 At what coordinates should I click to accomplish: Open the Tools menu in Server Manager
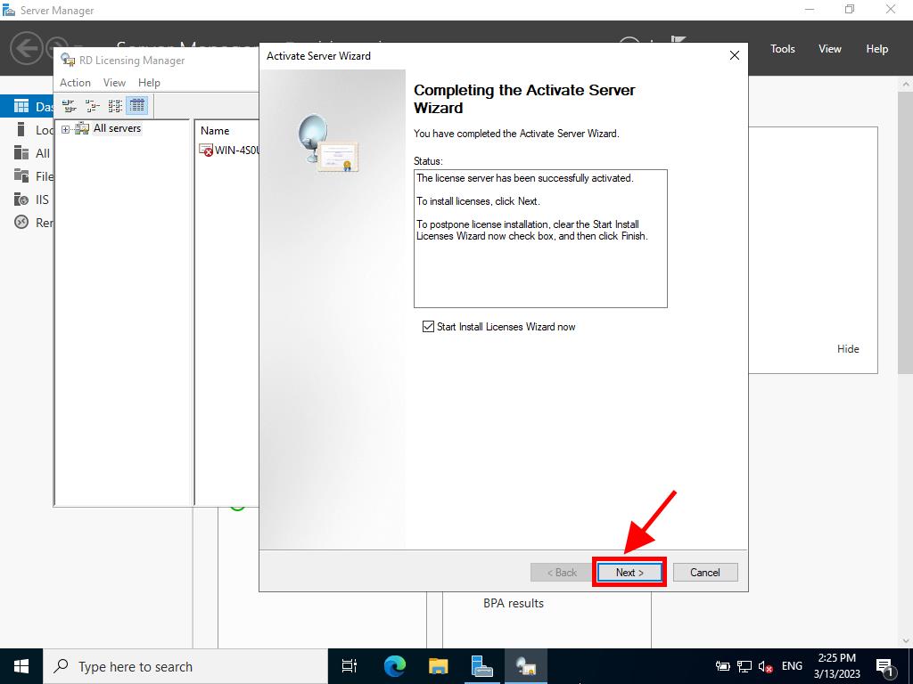[782, 49]
